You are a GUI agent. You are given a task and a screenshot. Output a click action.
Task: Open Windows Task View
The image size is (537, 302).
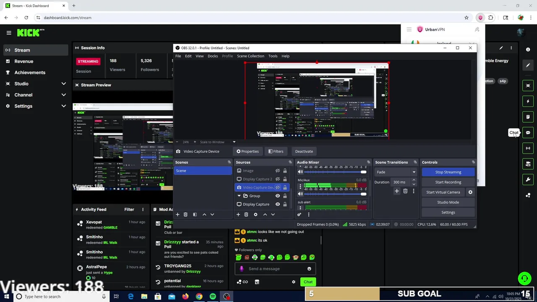[116, 297]
